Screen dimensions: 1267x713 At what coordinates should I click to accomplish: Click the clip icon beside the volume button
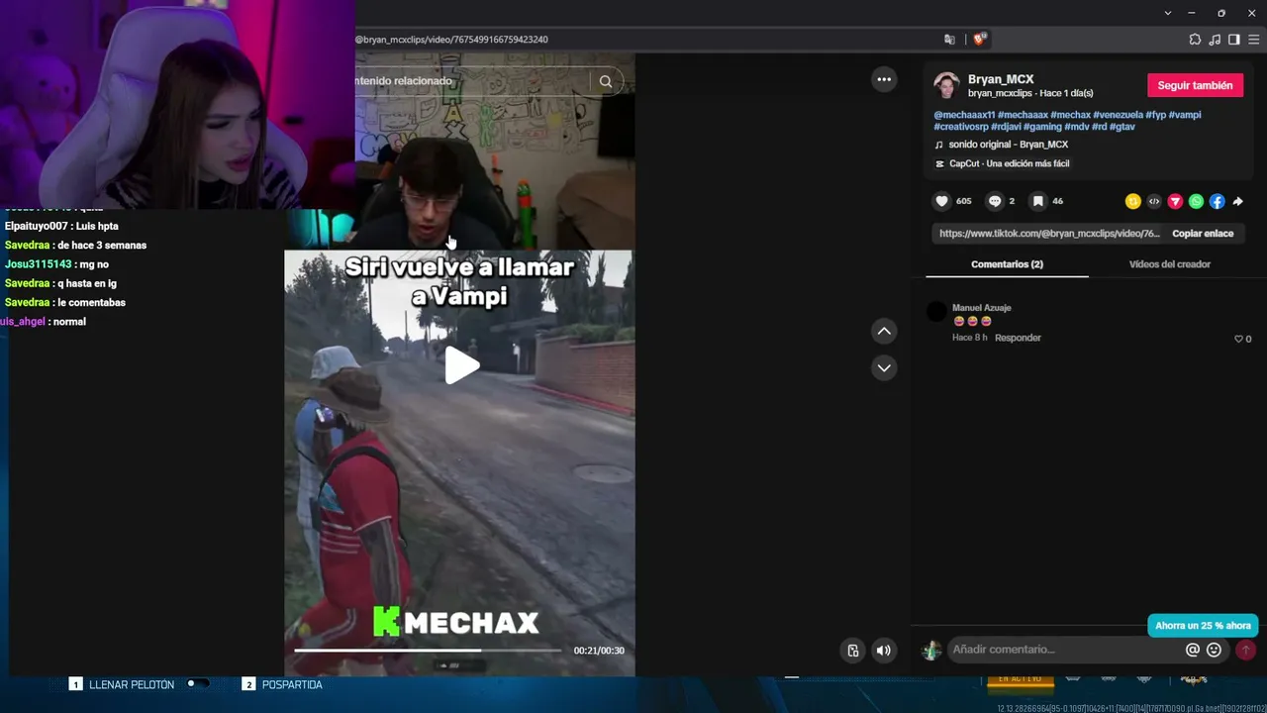tap(853, 651)
